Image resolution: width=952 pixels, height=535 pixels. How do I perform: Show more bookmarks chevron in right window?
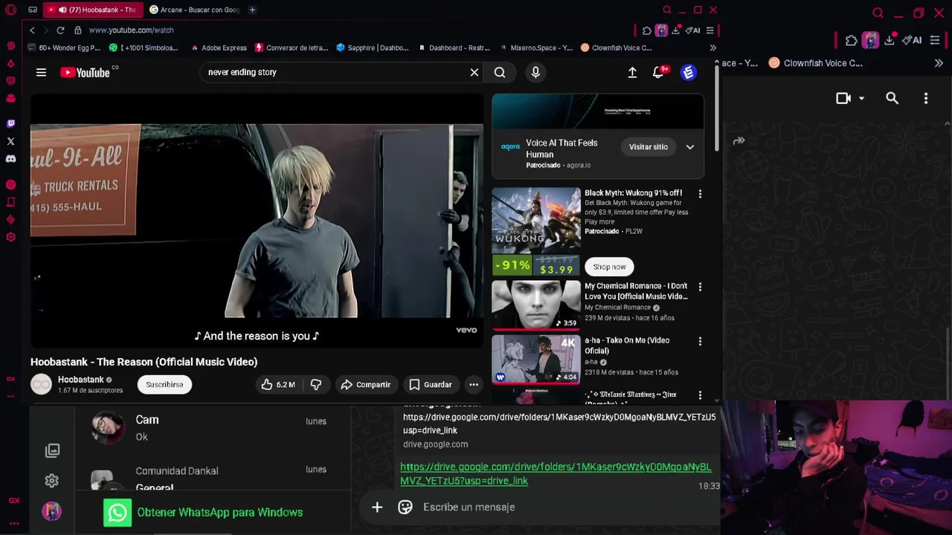939,63
